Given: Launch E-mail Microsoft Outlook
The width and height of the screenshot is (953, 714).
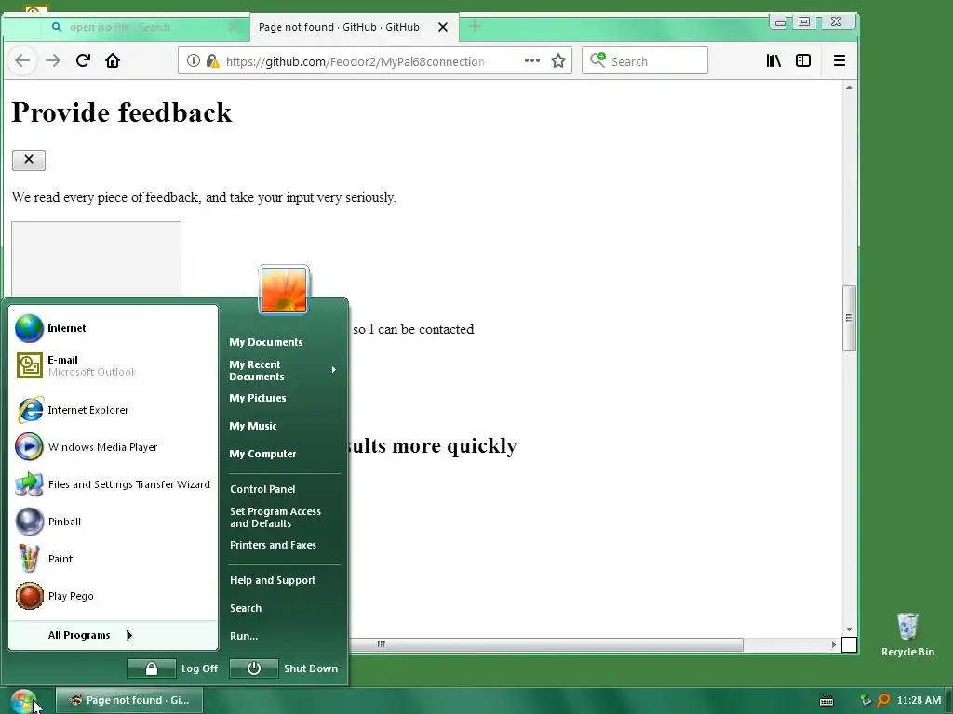Looking at the screenshot, I should pyautogui.click(x=114, y=365).
